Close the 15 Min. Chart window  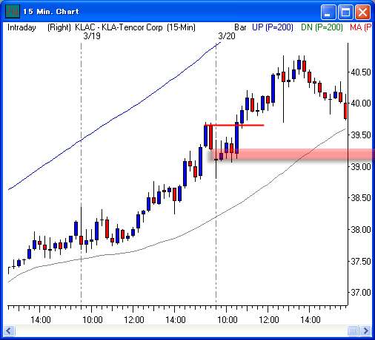(362, 12)
